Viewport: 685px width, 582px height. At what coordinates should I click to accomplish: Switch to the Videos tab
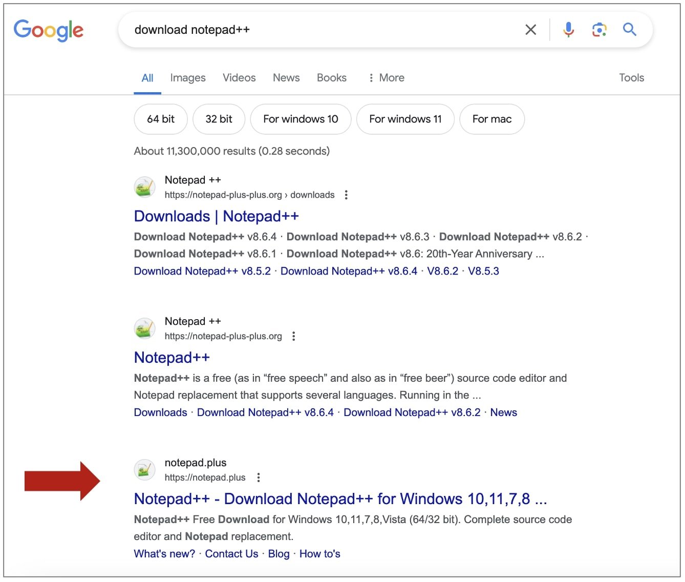(239, 78)
